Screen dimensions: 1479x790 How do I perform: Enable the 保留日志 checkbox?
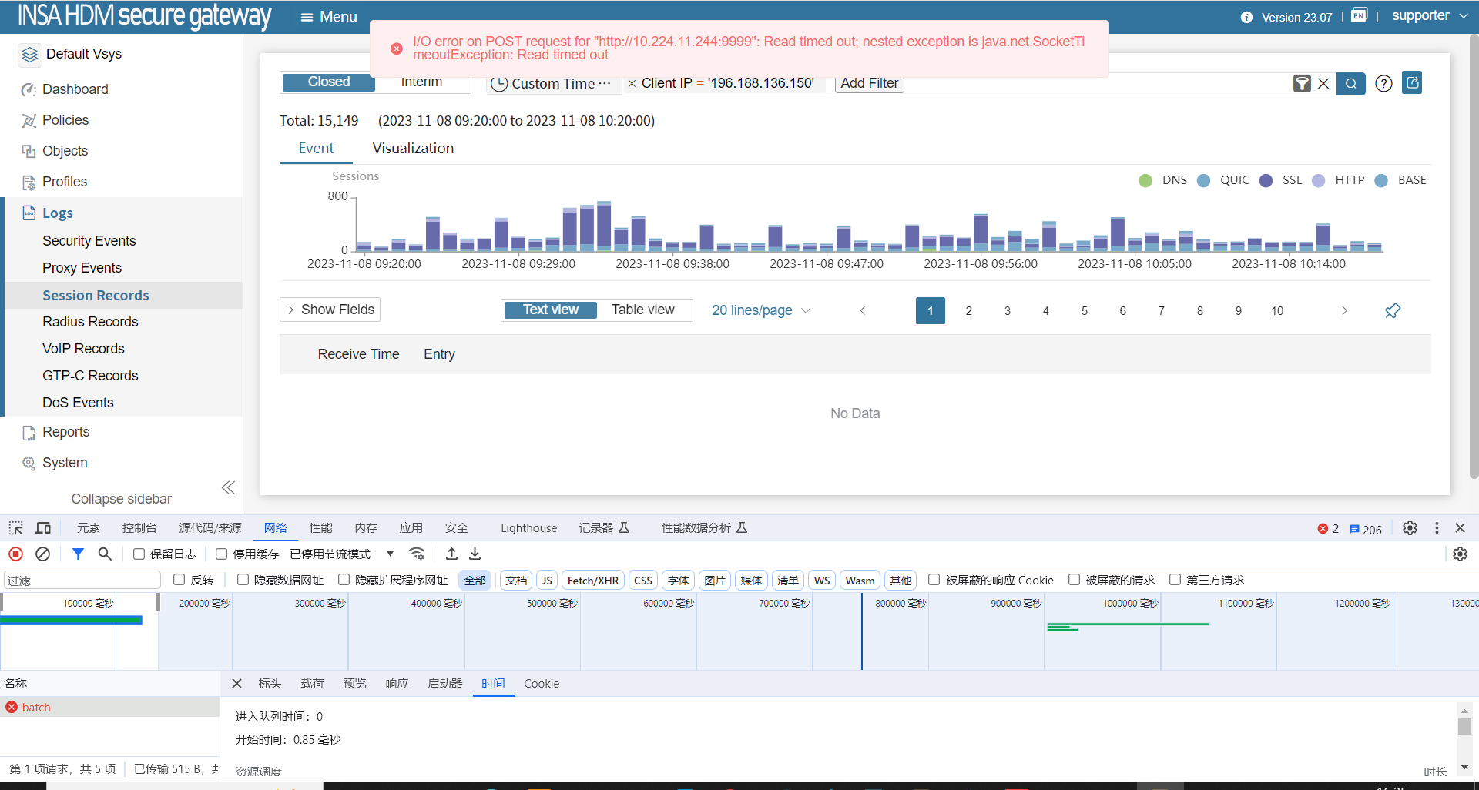coord(139,554)
